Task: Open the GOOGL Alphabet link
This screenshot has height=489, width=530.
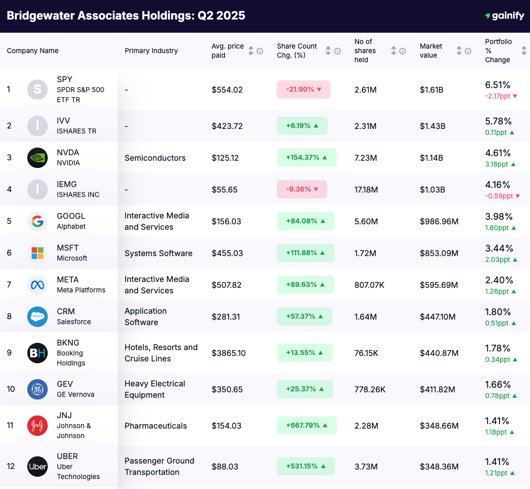Action: click(x=71, y=221)
